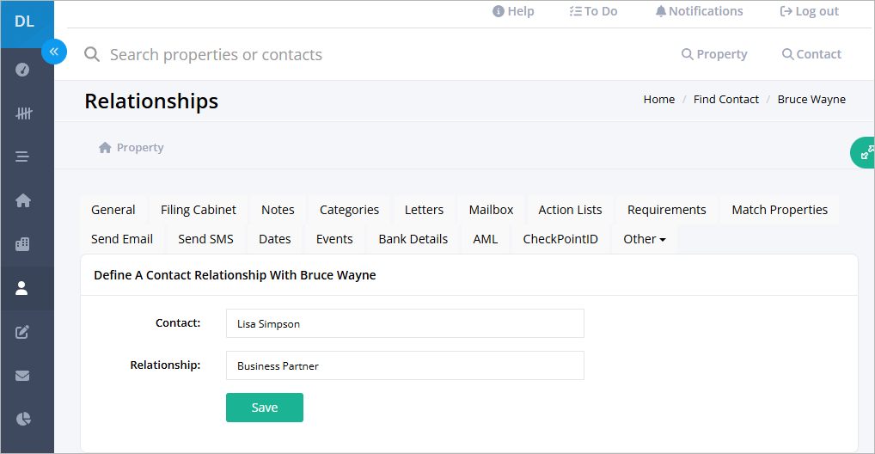Open the Notifications bell link
Viewport: 875px width, 454px height.
click(x=699, y=11)
